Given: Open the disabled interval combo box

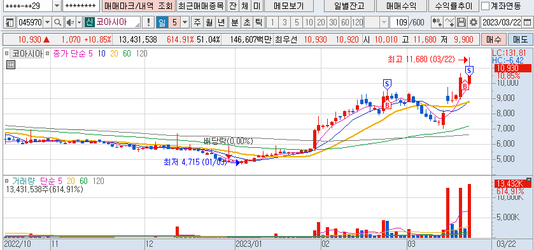Looking at the screenshot, I should point(376,23).
